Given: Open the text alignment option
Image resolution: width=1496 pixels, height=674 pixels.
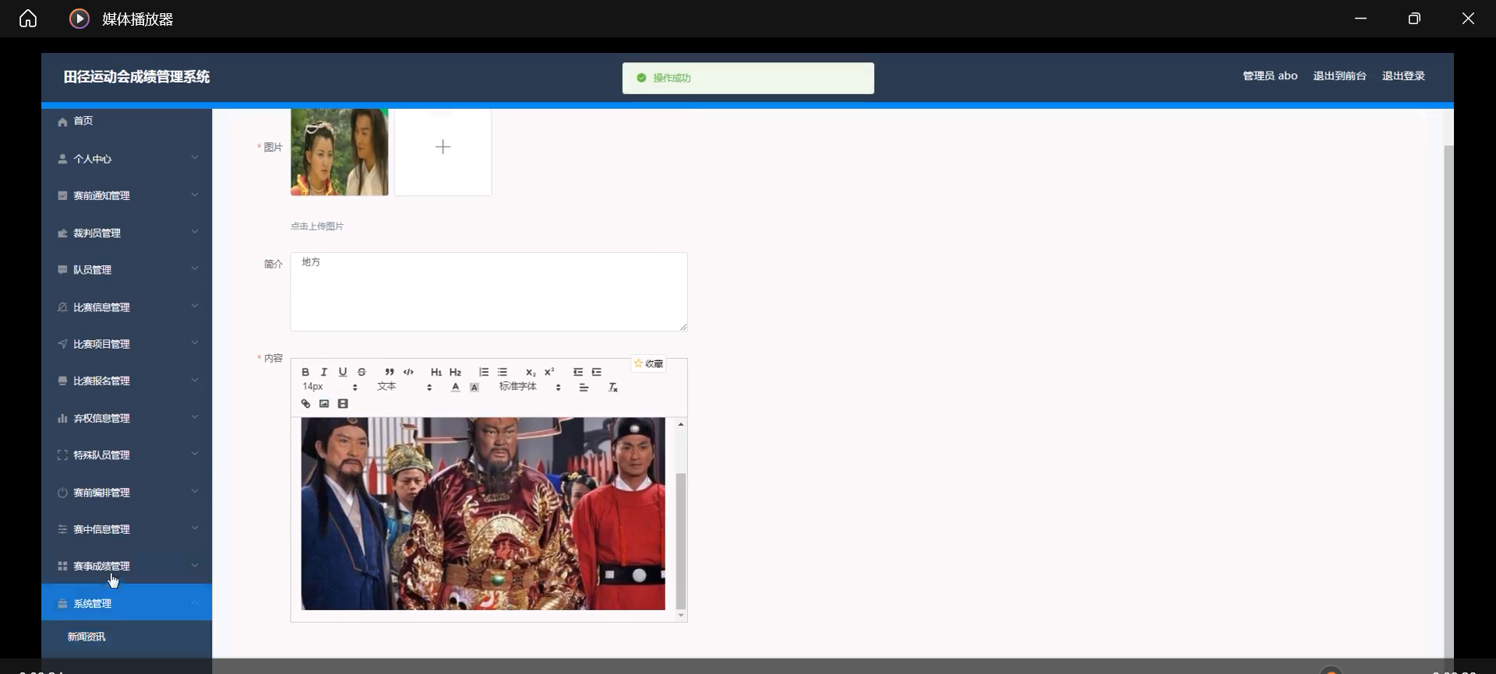Looking at the screenshot, I should [x=584, y=388].
